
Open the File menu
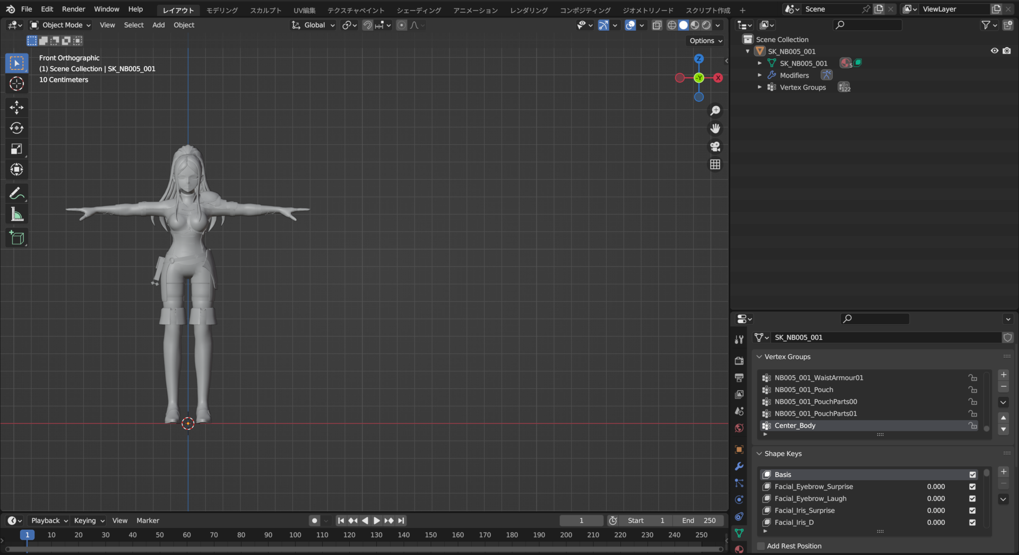(27, 9)
